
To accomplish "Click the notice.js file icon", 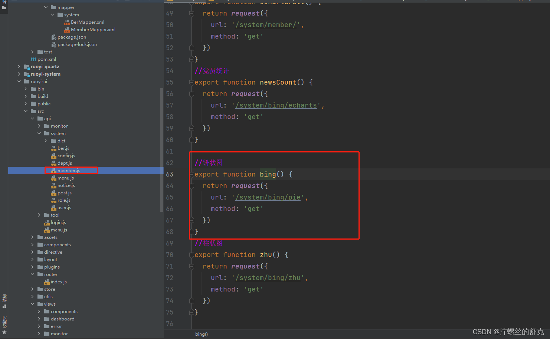I will point(53,185).
